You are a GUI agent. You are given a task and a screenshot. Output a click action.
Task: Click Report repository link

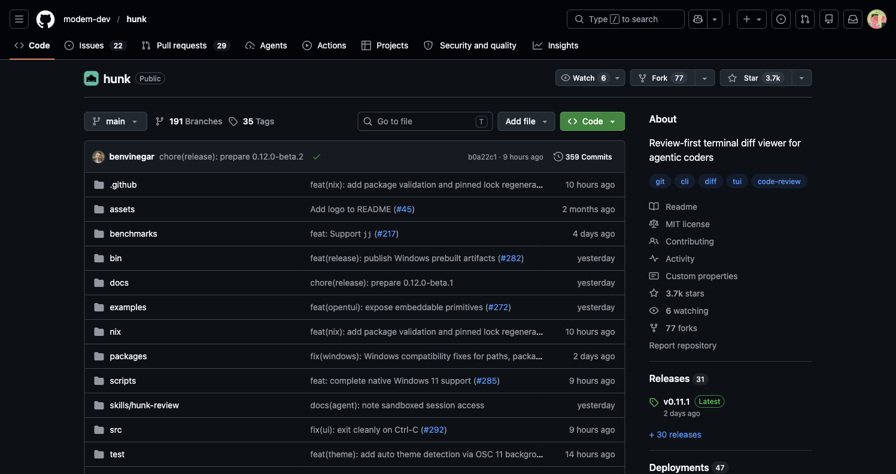pyautogui.click(x=682, y=345)
